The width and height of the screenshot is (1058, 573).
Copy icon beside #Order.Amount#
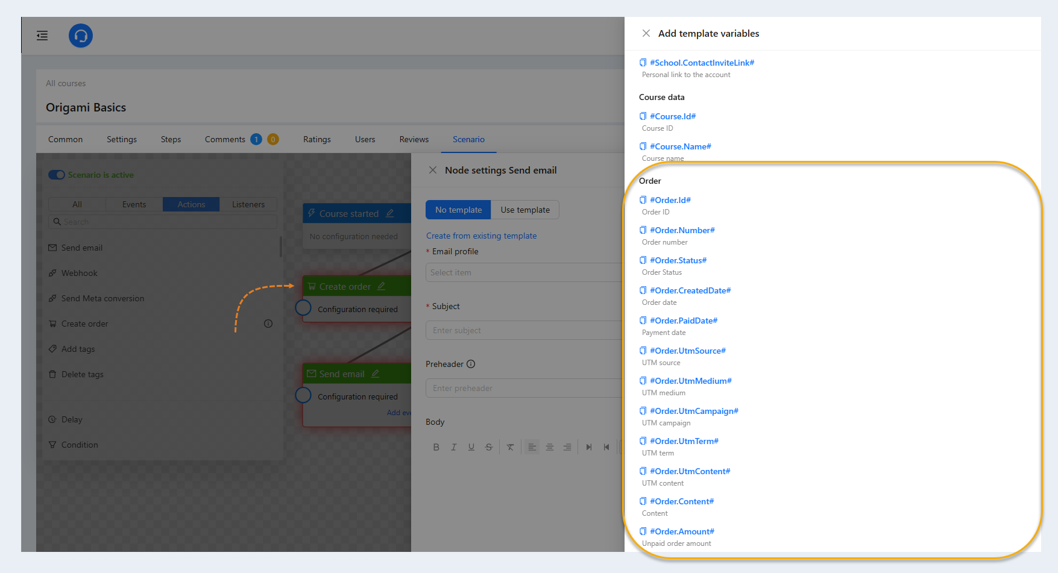click(643, 531)
